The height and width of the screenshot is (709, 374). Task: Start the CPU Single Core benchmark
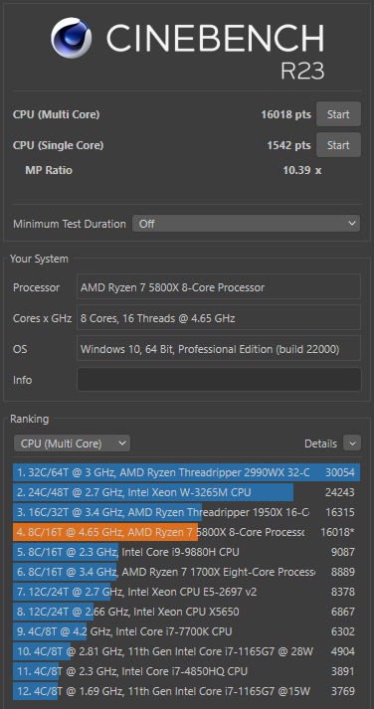coord(338,145)
